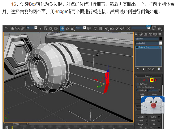This screenshot has width=180, height=129.
Task: Click Edit Named Selection Sets icon
Action: pos(128,28)
